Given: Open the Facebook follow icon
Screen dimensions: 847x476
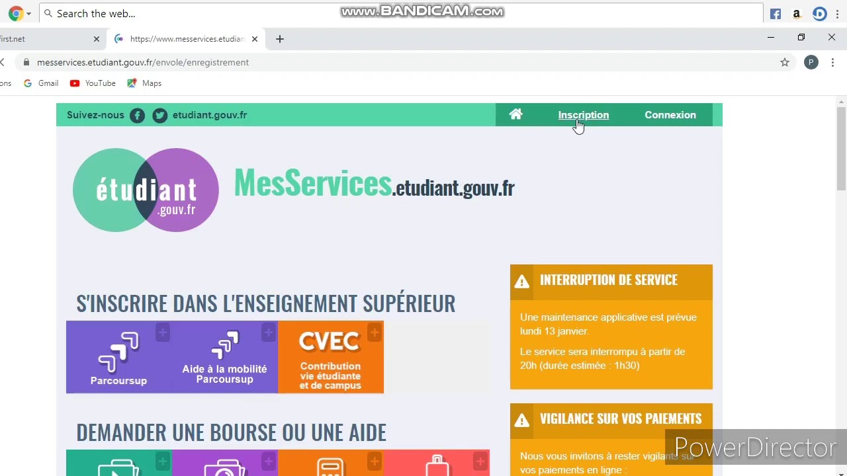Looking at the screenshot, I should 137,115.
